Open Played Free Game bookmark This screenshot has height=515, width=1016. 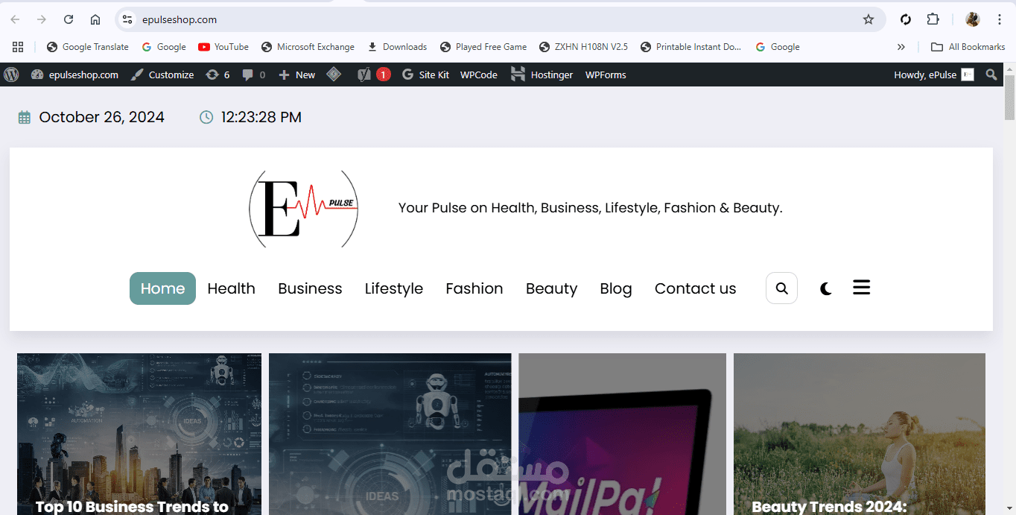coord(483,47)
